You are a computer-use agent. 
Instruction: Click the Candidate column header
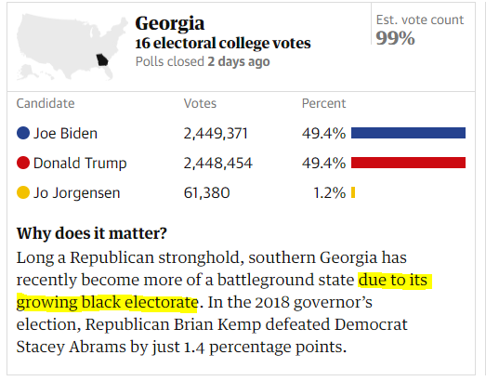click(x=46, y=103)
